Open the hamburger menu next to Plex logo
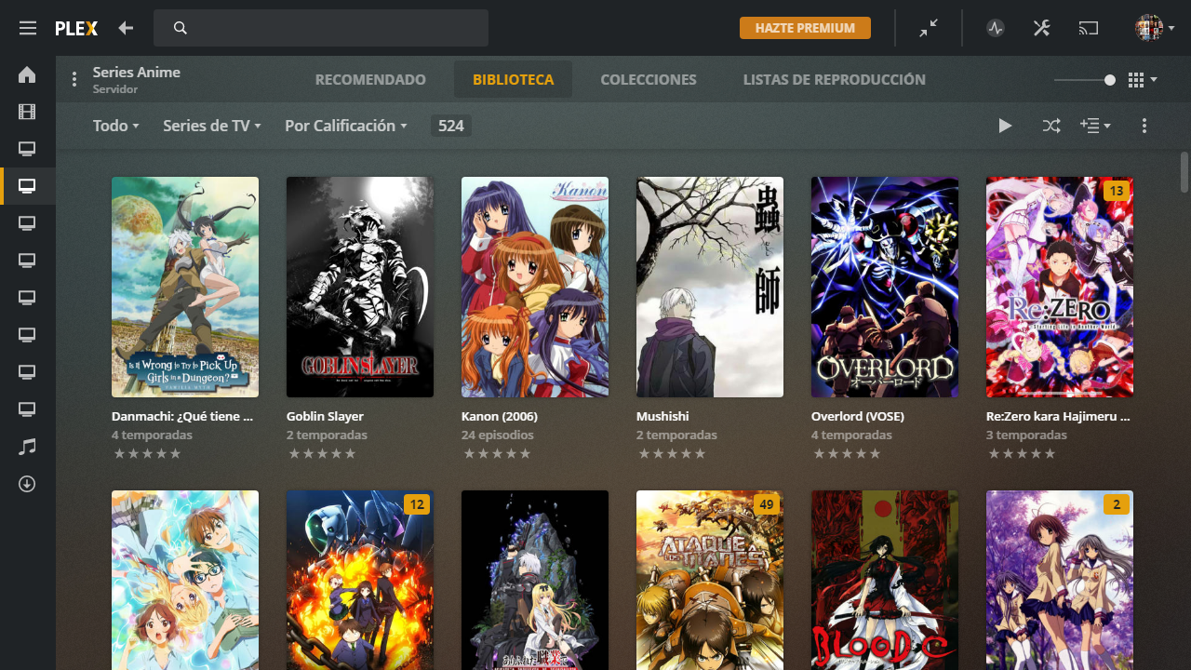The width and height of the screenshot is (1191, 670). 28,28
